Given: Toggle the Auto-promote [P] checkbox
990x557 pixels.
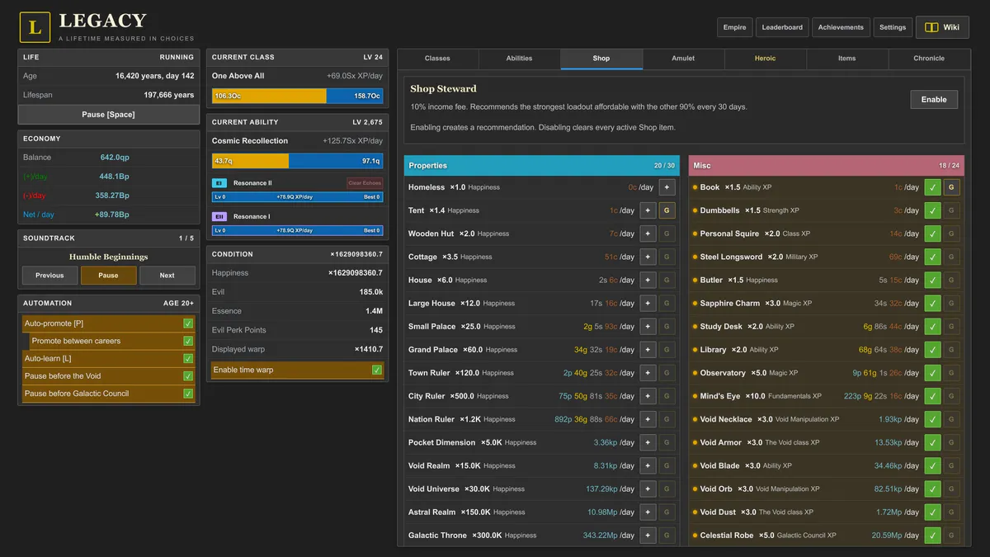Looking at the screenshot, I should coord(188,323).
